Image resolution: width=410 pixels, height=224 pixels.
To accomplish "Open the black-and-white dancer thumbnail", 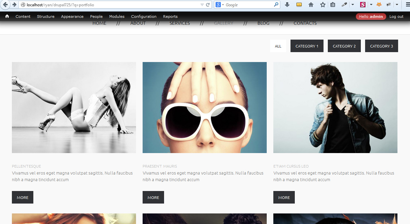I will pos(74,108).
